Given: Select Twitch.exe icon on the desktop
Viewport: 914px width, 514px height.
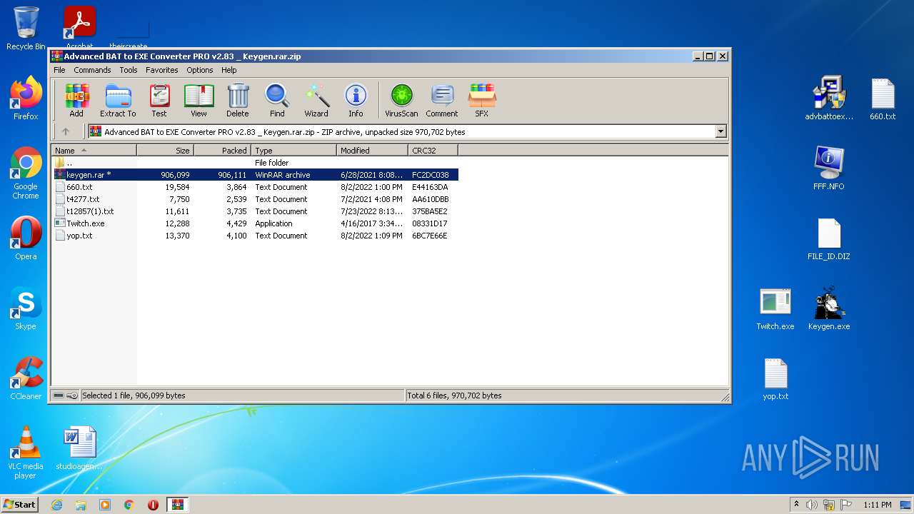Looking at the screenshot, I should click(x=775, y=308).
